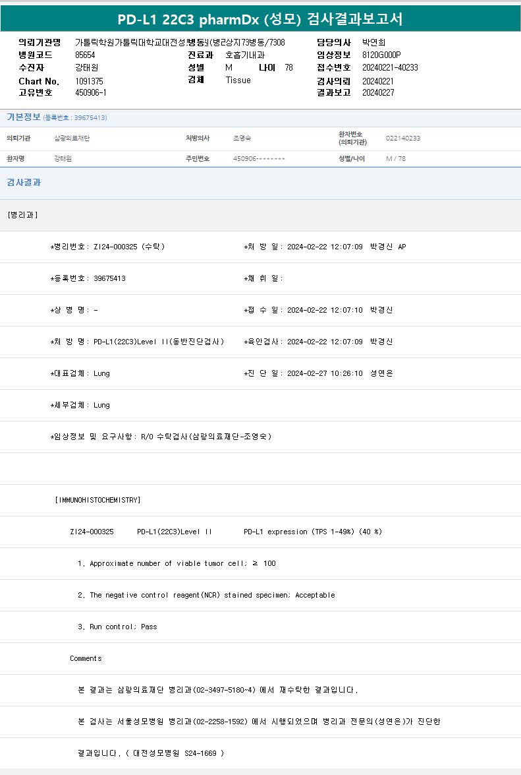Click 환자번호 value 022140233
The image size is (521, 775).
click(402, 139)
